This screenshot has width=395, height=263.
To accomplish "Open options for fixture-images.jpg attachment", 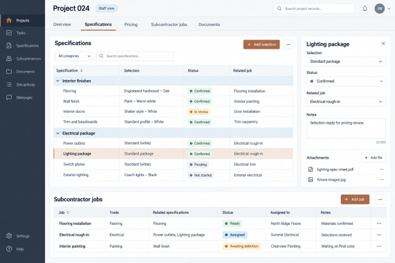I will tap(381, 179).
